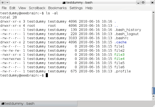The height and width of the screenshot is (107, 155).
Task: Select the testdummy : bash tab
Action: point(39,104)
